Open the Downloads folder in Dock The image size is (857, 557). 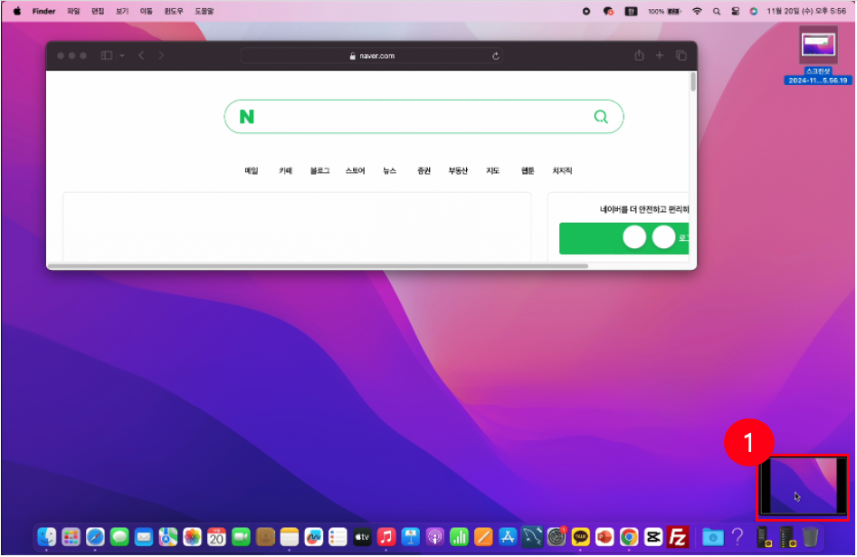[x=713, y=537]
